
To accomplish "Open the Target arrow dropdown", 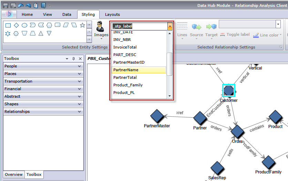I will point(212,31).
